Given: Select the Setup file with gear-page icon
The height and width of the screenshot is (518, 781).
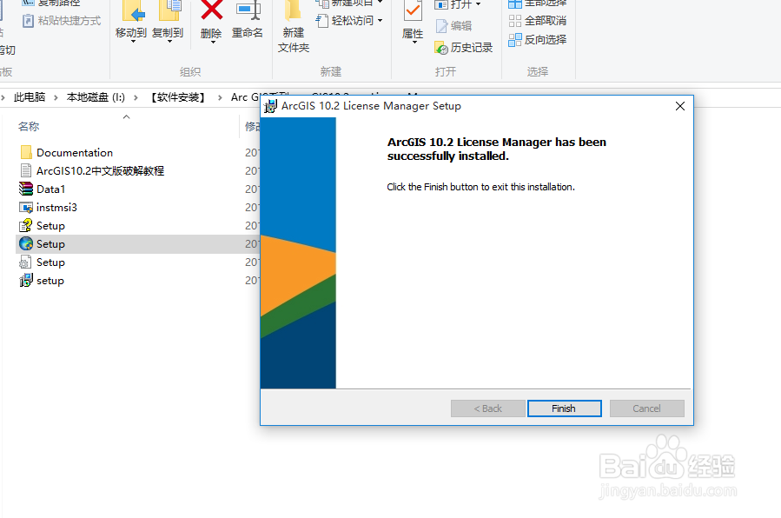Looking at the screenshot, I should [43, 262].
